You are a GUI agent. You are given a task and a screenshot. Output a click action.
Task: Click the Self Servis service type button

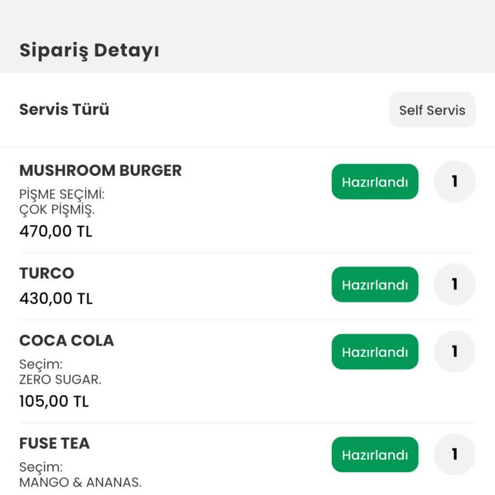432,110
